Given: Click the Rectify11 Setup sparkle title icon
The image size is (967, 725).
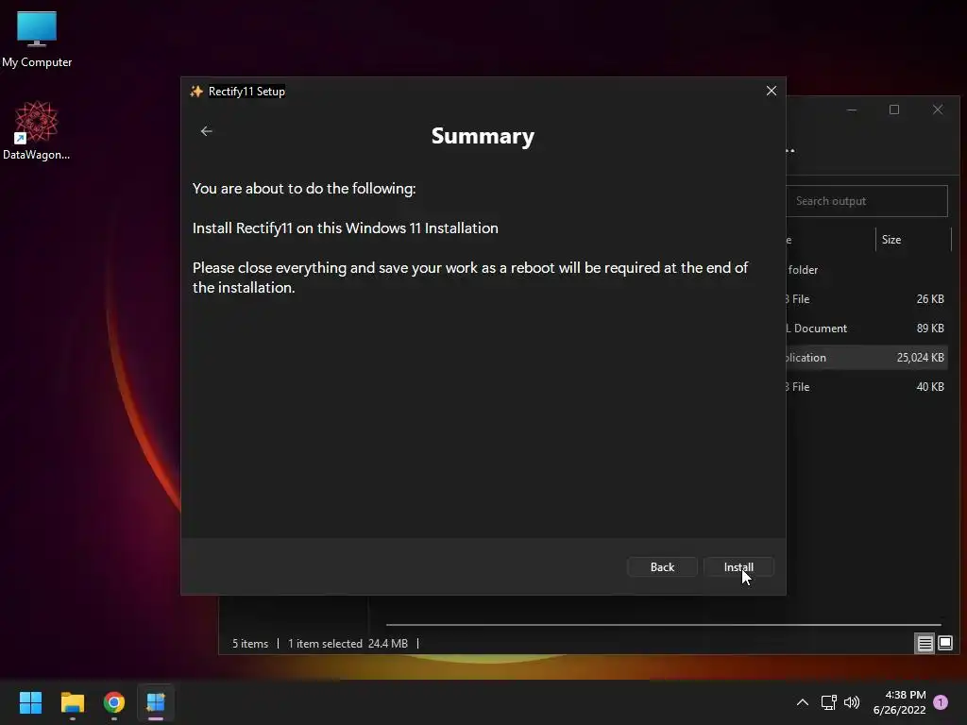Looking at the screenshot, I should click(x=196, y=92).
